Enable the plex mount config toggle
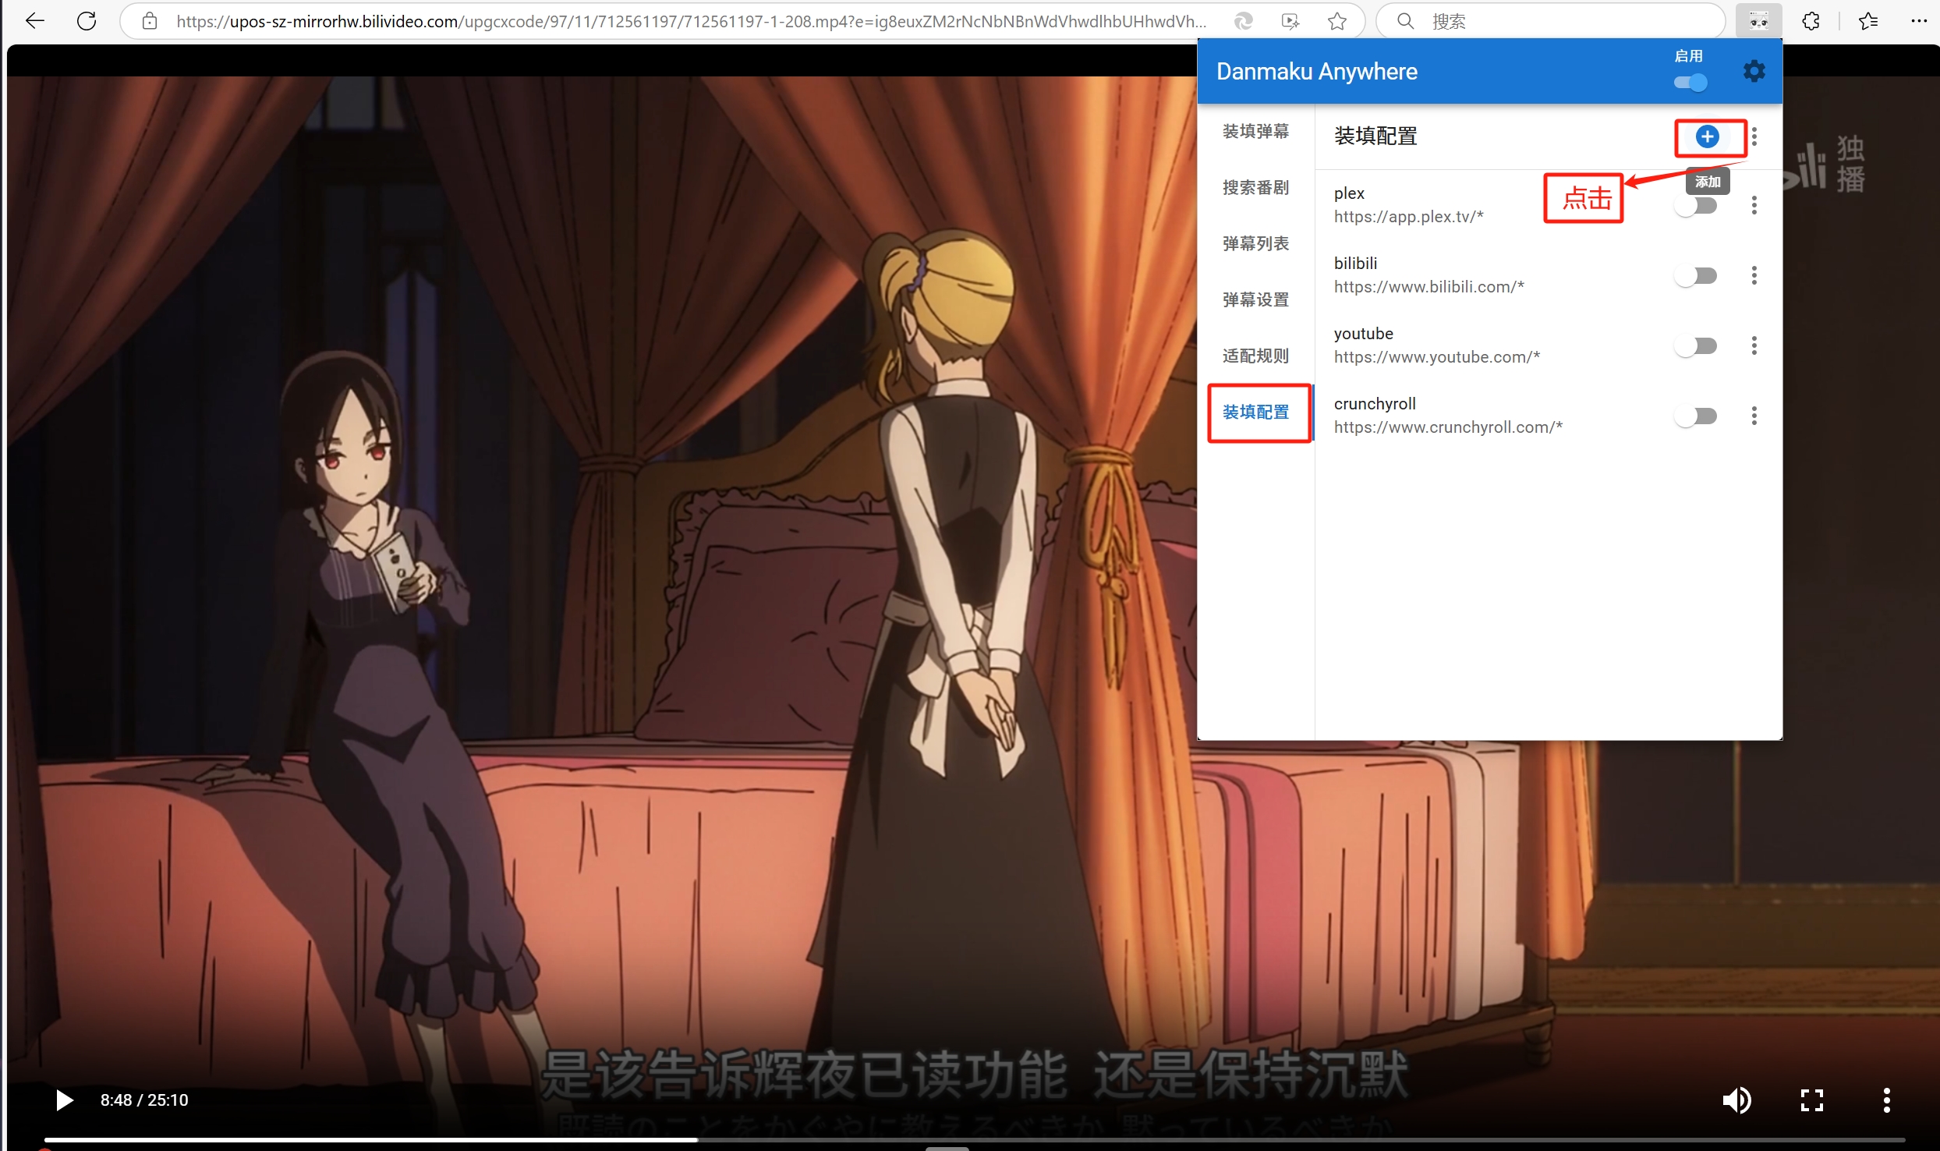This screenshot has width=1940, height=1151. (x=1696, y=206)
